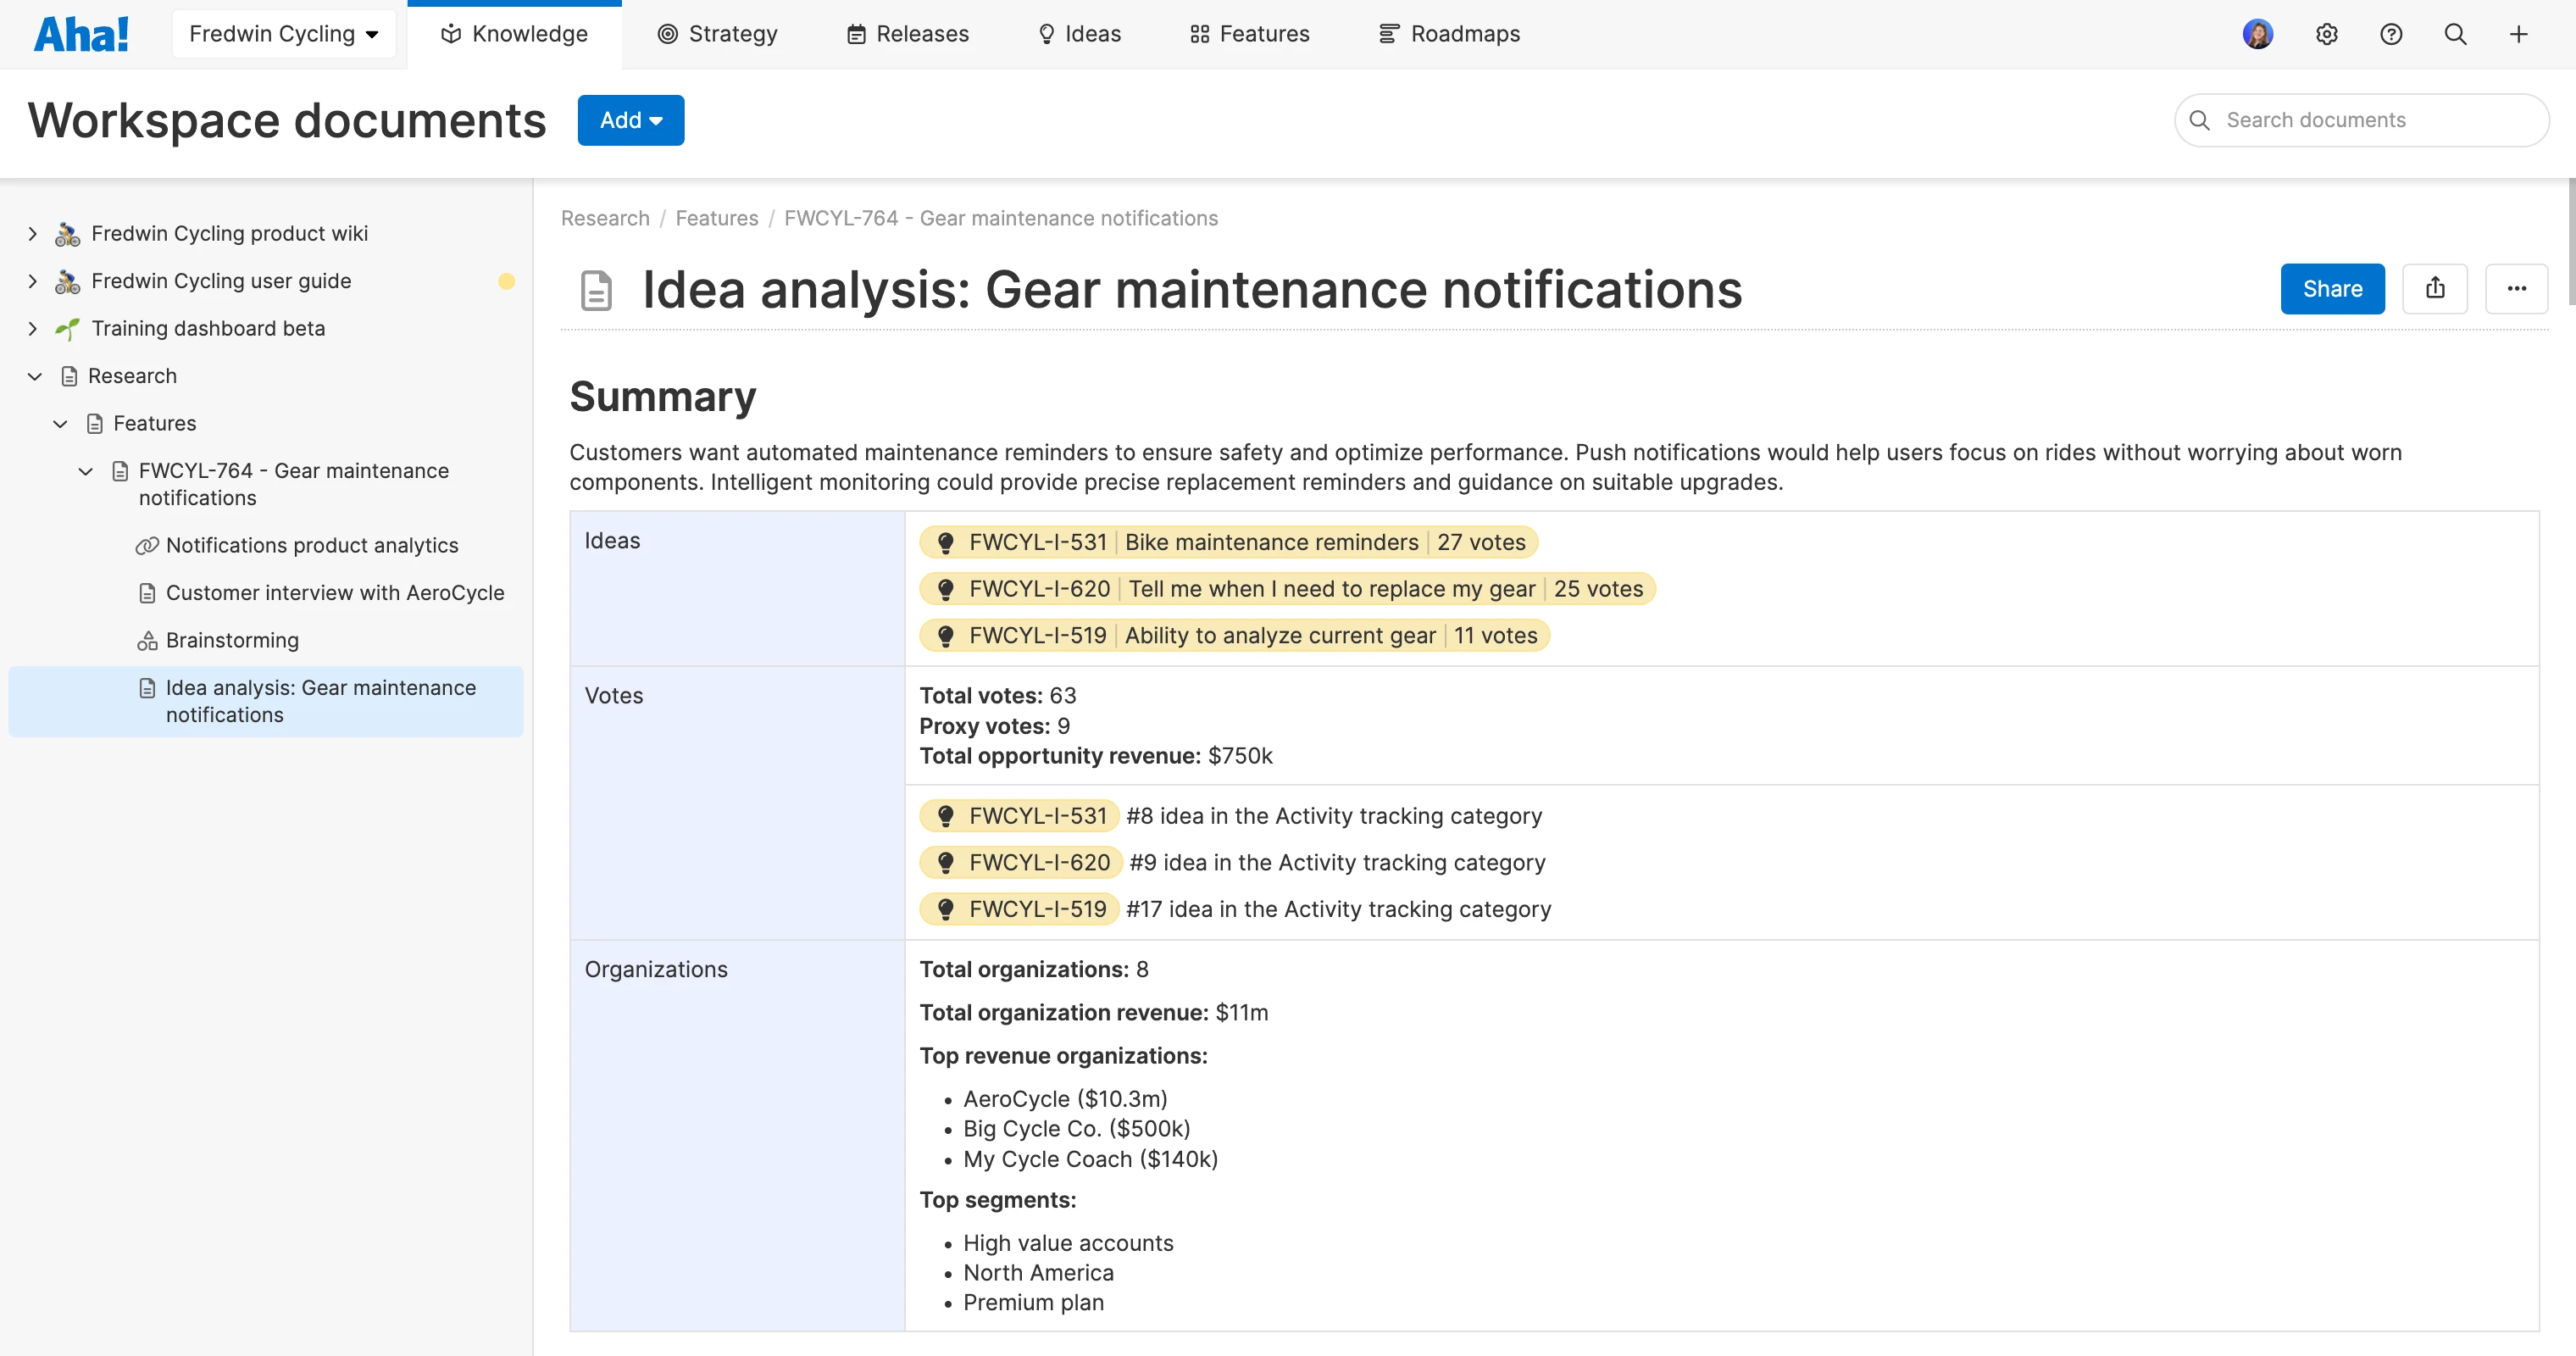Click the export upload icon beside Share
This screenshot has width=2576, height=1356.
[x=2434, y=289]
